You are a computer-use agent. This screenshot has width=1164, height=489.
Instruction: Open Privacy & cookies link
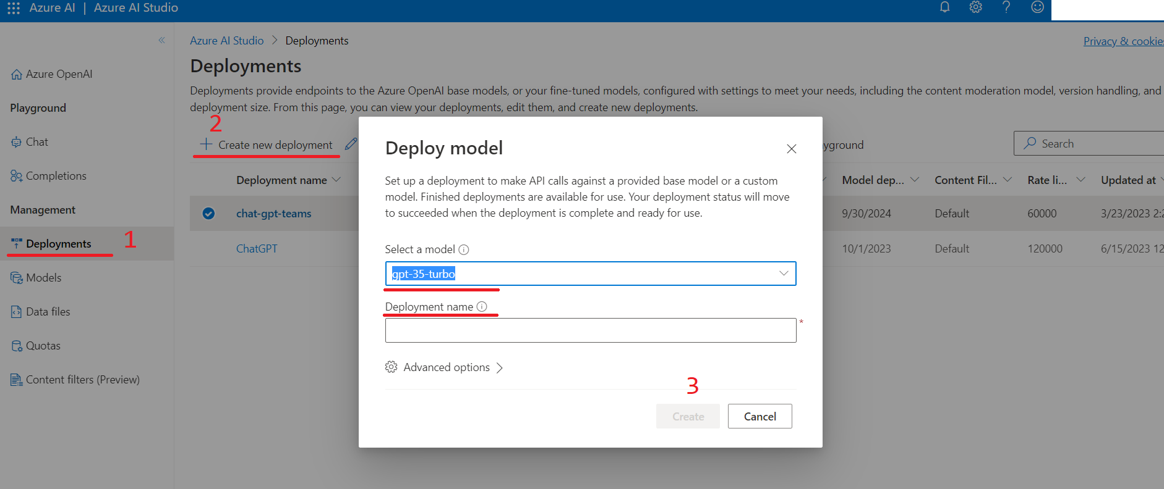click(x=1123, y=41)
